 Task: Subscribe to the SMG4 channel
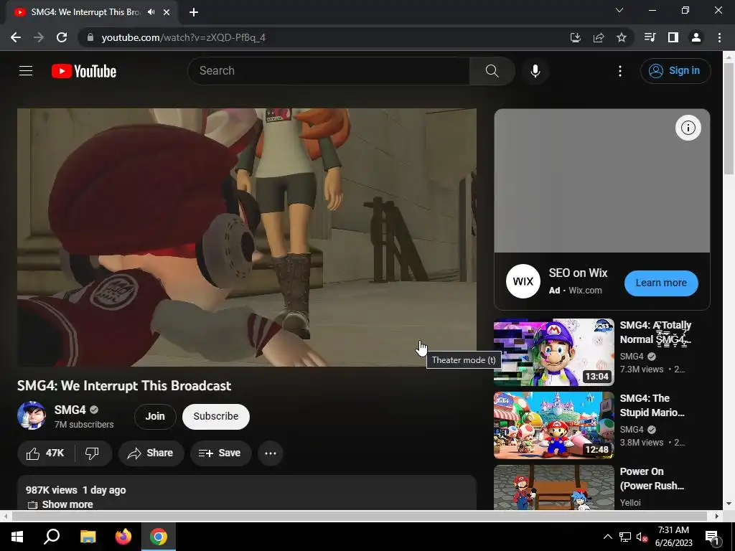(215, 416)
